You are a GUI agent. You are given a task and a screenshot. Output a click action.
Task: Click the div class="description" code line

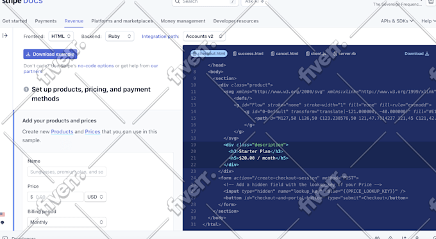click(256, 145)
